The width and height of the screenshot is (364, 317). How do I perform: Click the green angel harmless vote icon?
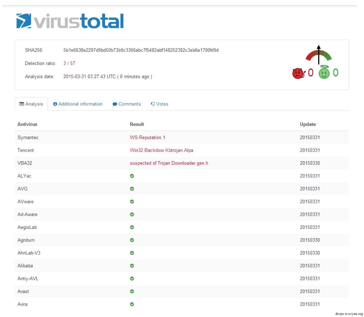(324, 72)
